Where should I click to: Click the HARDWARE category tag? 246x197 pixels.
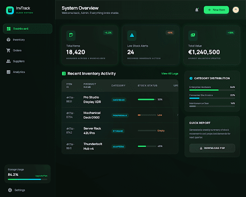tap(119, 100)
